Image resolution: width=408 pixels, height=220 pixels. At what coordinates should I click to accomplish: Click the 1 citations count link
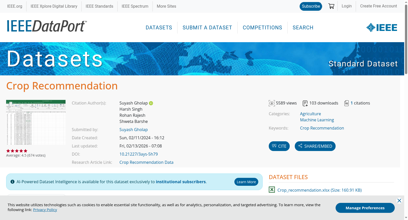352,103
